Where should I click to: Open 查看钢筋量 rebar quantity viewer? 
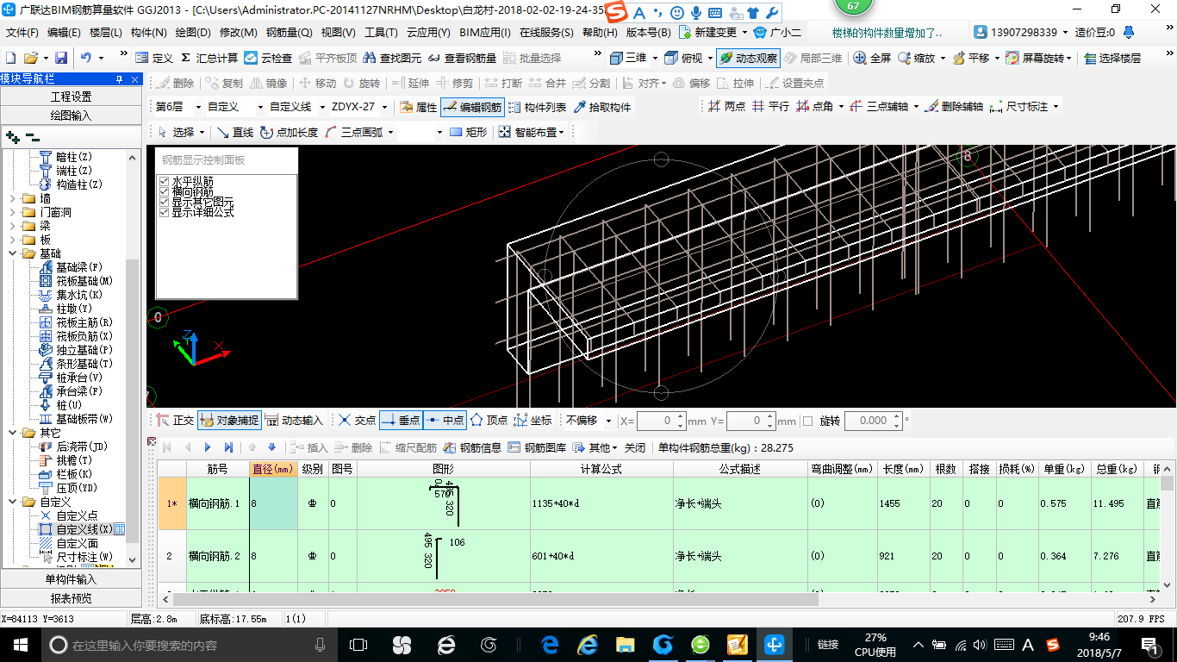(462, 58)
